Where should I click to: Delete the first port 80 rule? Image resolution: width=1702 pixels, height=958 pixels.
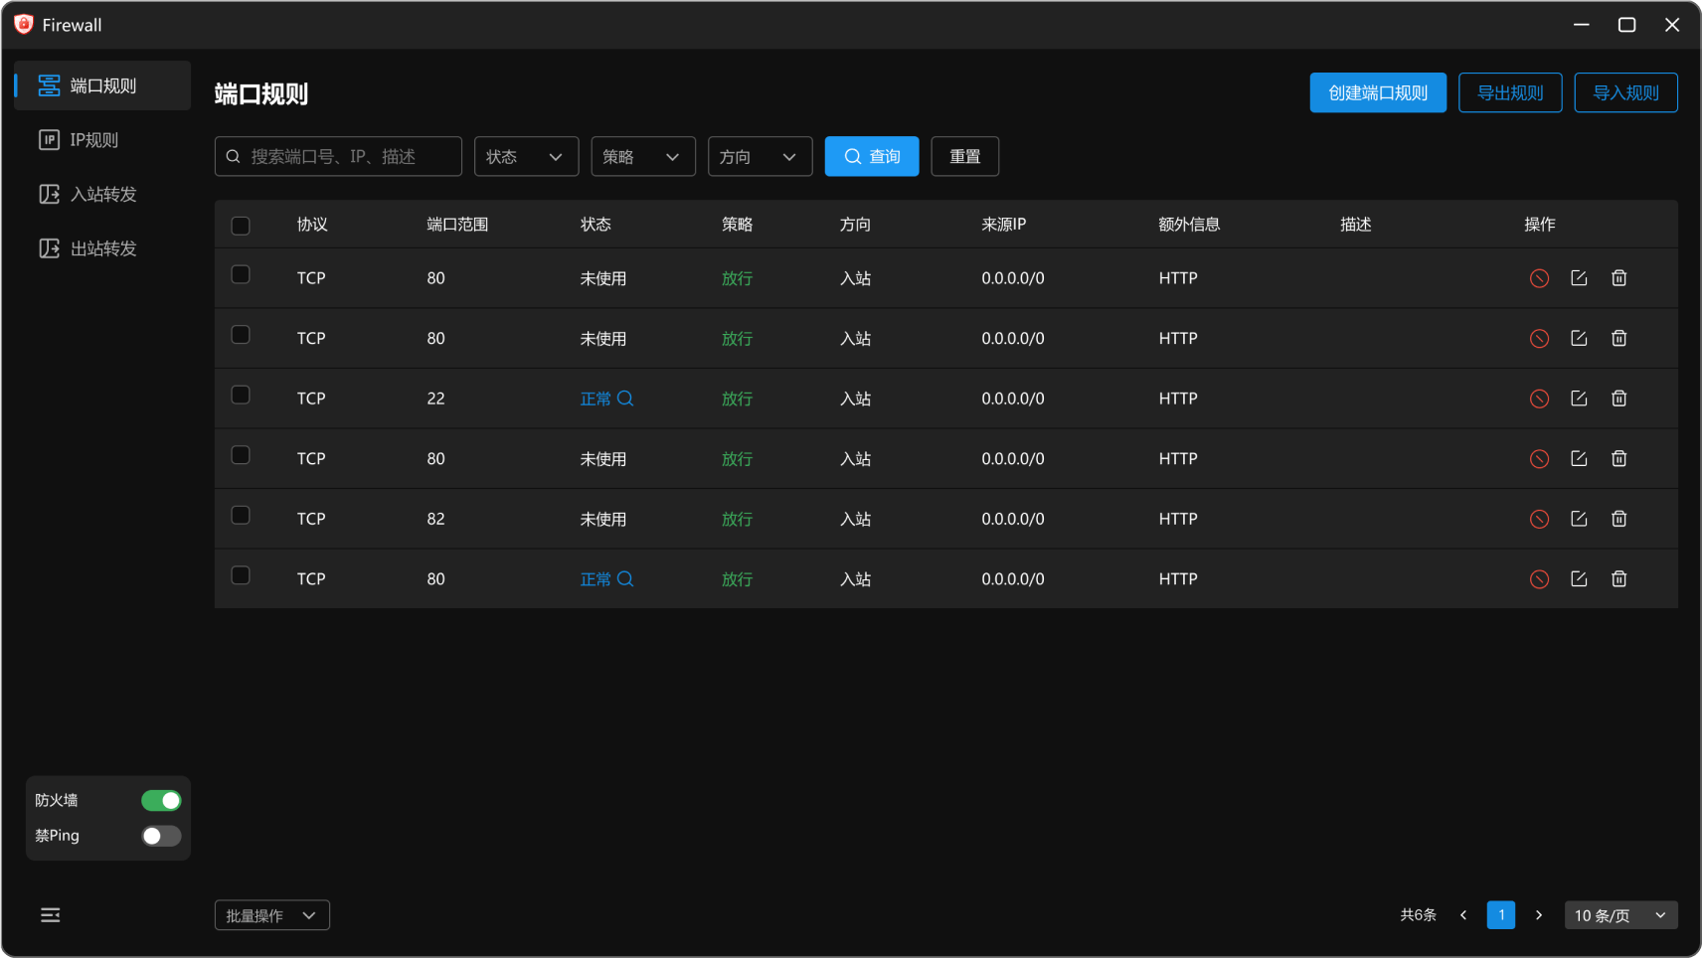(x=1618, y=278)
